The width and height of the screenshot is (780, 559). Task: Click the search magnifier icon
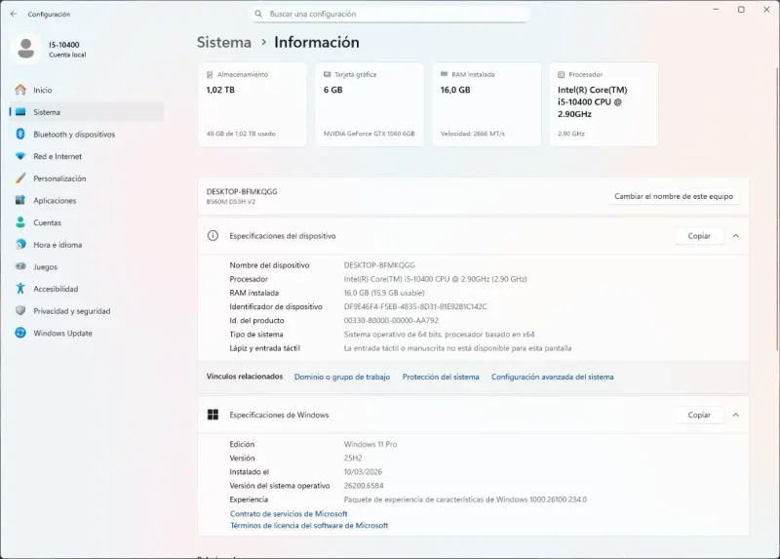click(x=258, y=14)
